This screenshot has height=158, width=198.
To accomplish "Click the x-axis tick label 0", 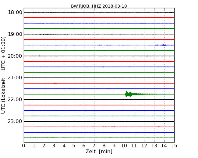I will (24, 146).
